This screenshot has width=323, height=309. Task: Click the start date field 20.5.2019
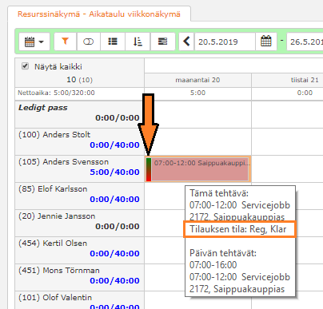click(x=225, y=42)
